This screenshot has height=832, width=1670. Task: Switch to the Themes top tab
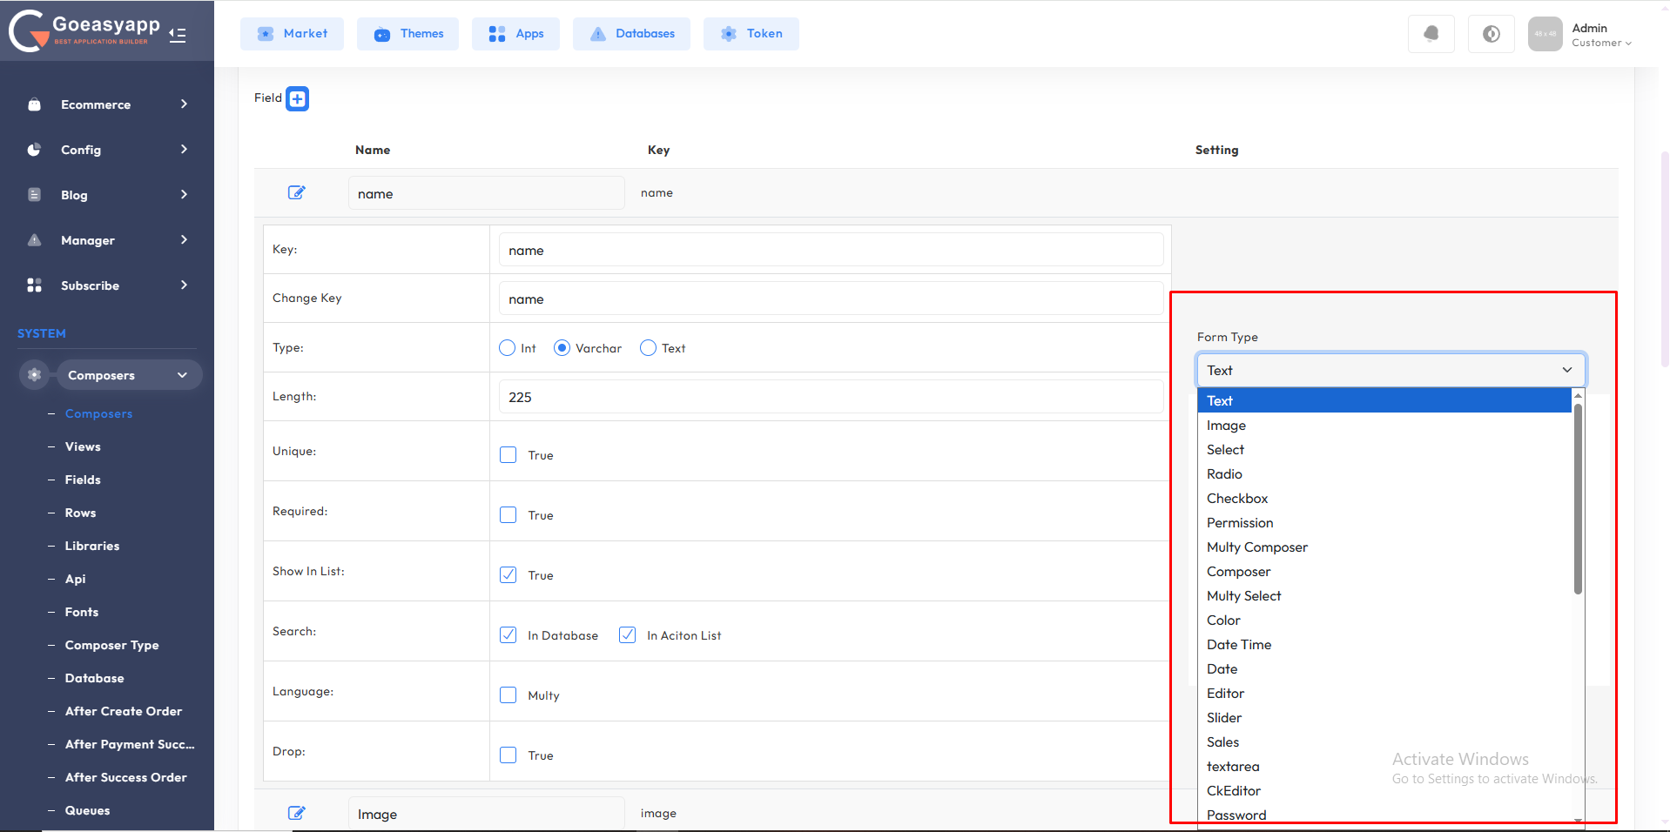click(x=407, y=34)
